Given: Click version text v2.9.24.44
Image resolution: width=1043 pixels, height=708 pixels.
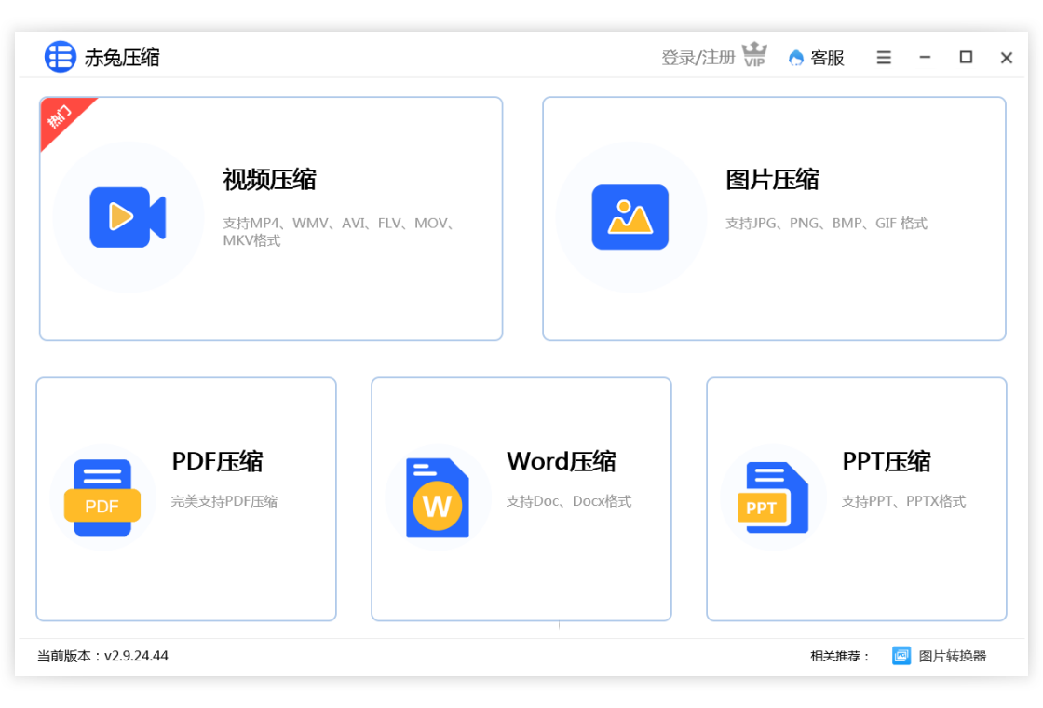Looking at the screenshot, I should [x=136, y=656].
